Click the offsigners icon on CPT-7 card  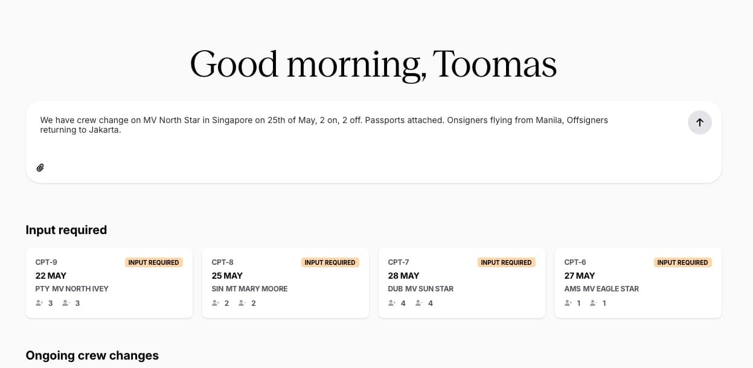click(419, 303)
